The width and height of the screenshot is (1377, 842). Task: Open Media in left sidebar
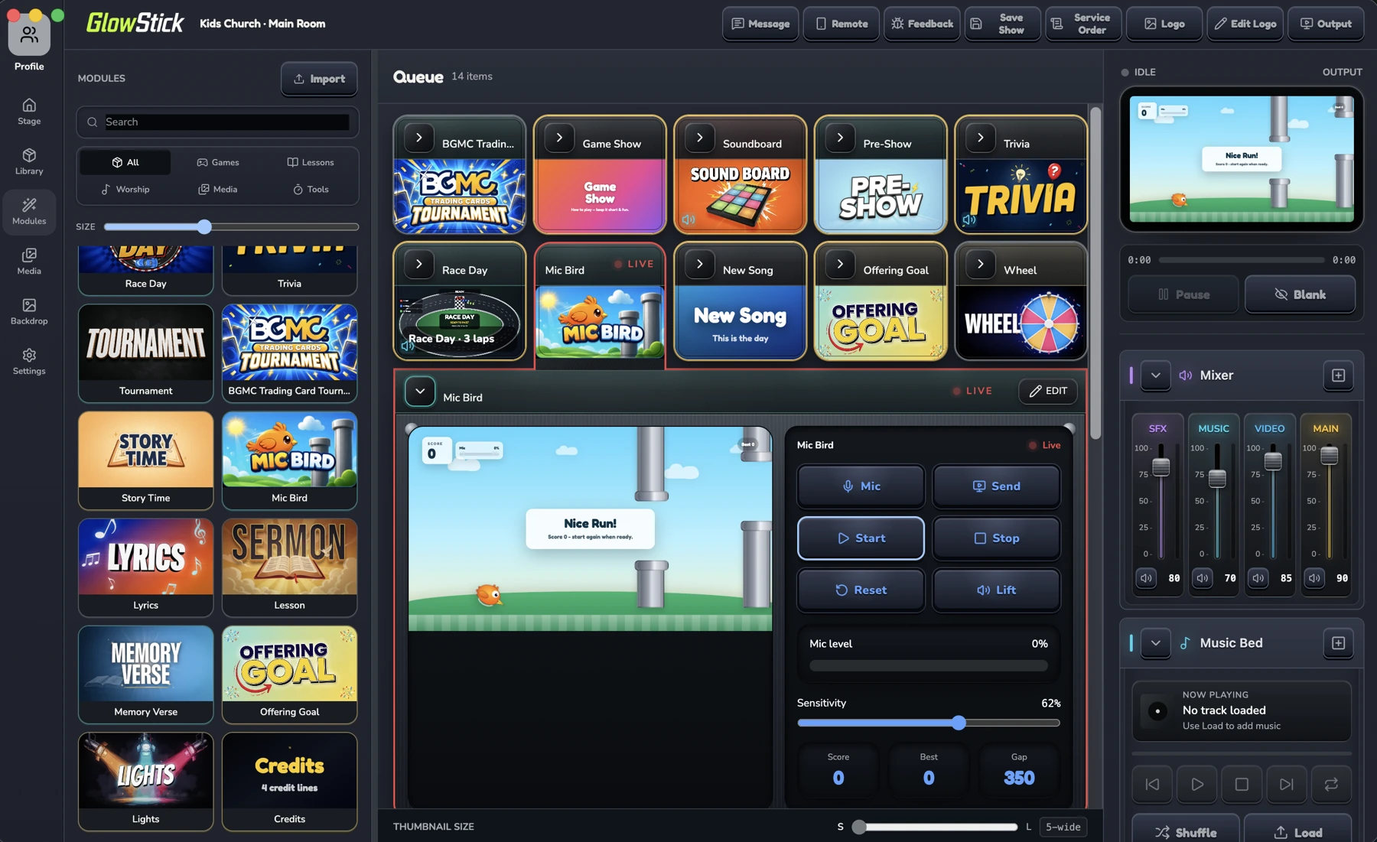coord(29,262)
